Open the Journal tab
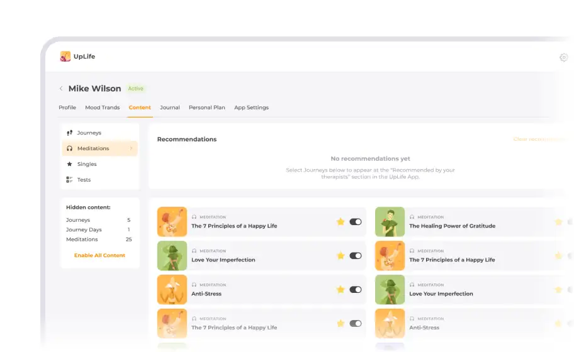This screenshot has width=574, height=352. coord(170,107)
